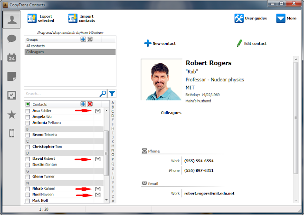
Task: Open the Calendar sidebar section
Action: [11, 58]
